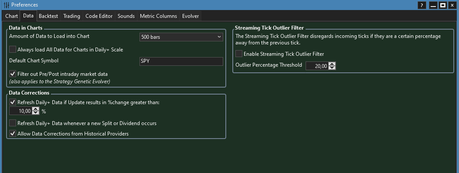Decrease the Outlier Percentage Threshold with the down arrow

point(332,68)
